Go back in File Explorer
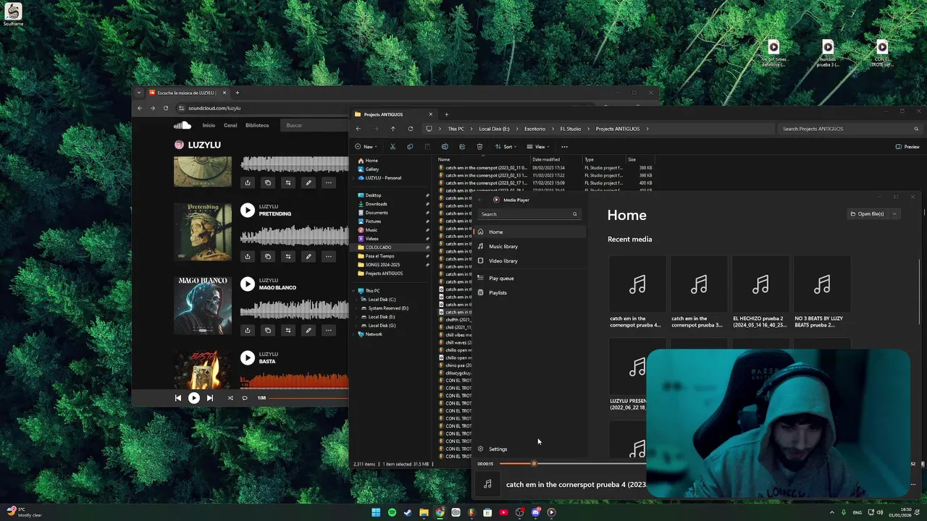 358,129
